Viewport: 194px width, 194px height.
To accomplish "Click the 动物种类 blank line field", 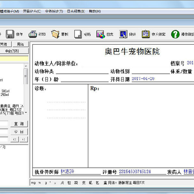I will pos(82,72).
